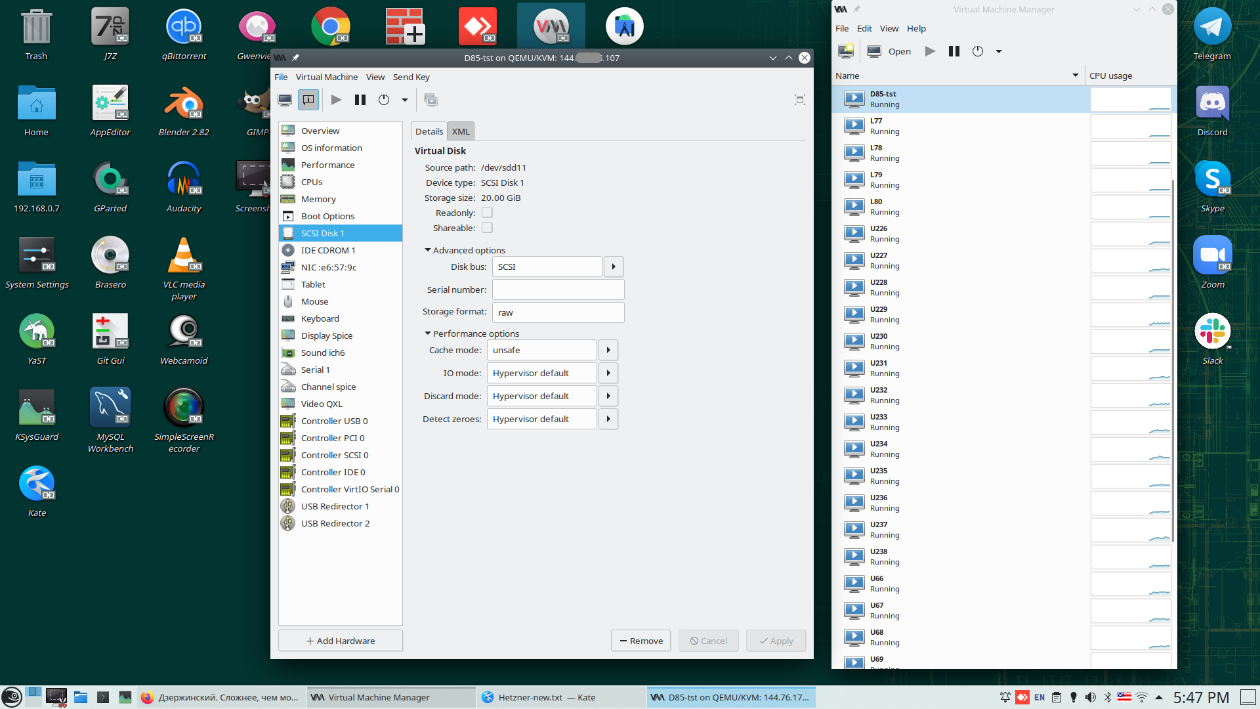This screenshot has width=1260, height=709.
Task: Click the Add Hardware button
Action: coord(340,641)
